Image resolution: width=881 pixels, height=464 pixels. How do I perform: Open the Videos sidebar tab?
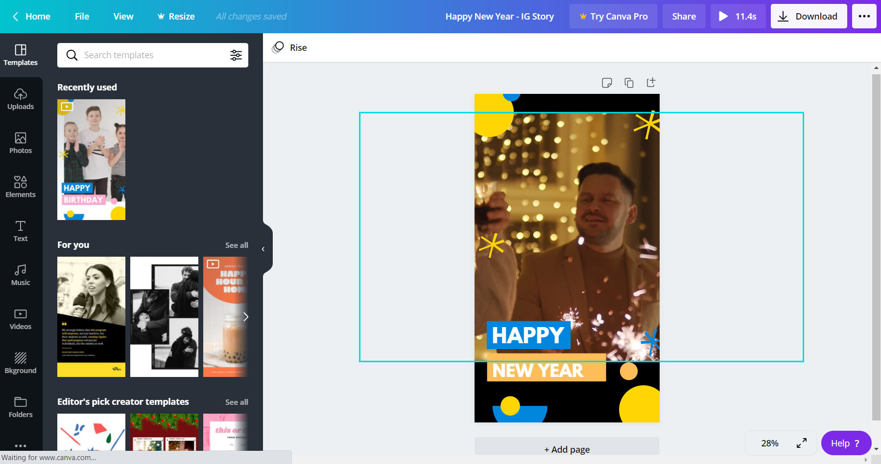[21, 319]
